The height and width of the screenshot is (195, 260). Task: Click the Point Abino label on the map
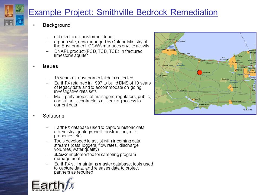coord(247,110)
